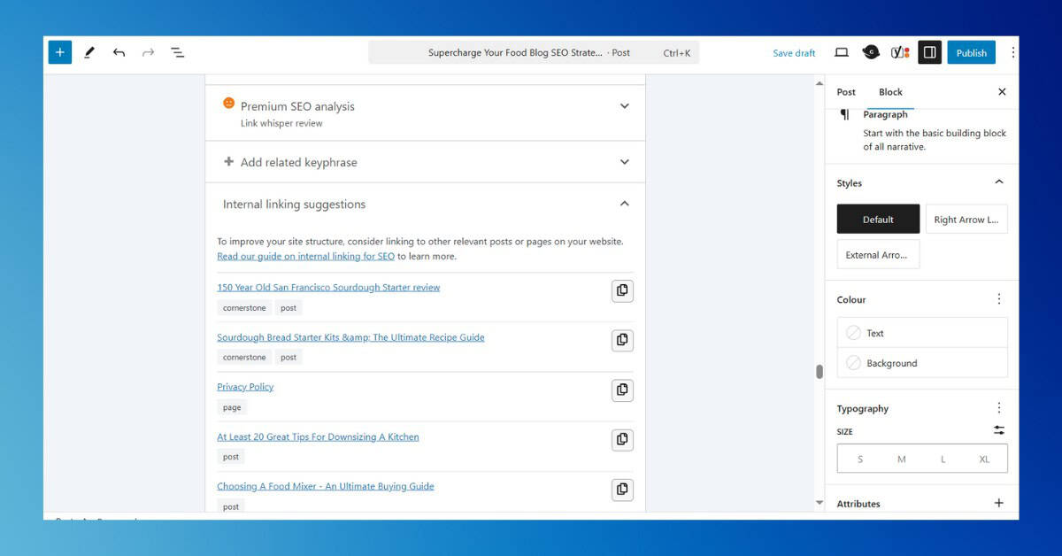
Task: Open the Yoast SEO toolbar icon
Action: [x=900, y=52]
